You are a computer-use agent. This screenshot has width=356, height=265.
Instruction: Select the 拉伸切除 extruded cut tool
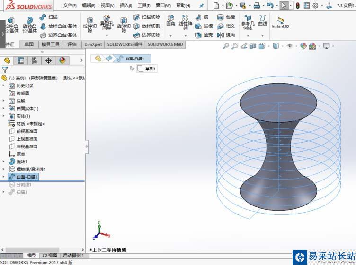(x=90, y=25)
